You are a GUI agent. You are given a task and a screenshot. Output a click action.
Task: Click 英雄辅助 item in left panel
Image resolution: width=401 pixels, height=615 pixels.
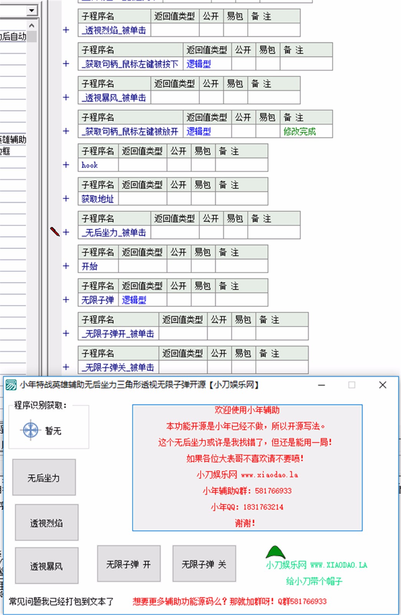(13, 140)
